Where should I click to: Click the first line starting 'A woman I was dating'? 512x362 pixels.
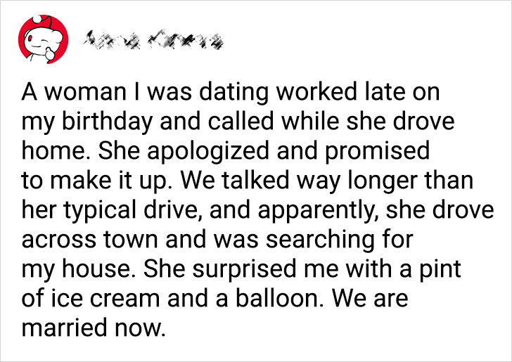pyautogui.click(x=231, y=92)
